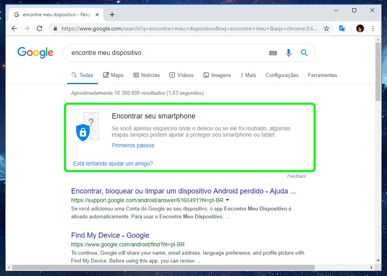Submit search with the magnifying glass button
Image resolution: width=387 pixels, height=276 pixels.
point(304,53)
